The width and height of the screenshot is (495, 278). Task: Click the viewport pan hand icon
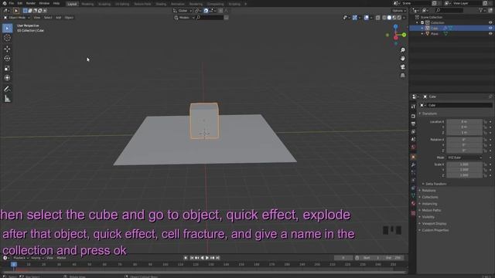pos(402,59)
